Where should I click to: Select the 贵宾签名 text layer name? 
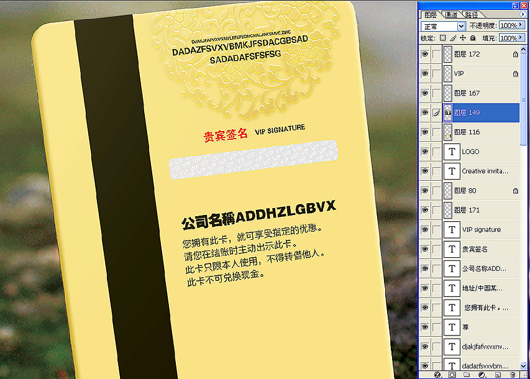[x=475, y=249]
